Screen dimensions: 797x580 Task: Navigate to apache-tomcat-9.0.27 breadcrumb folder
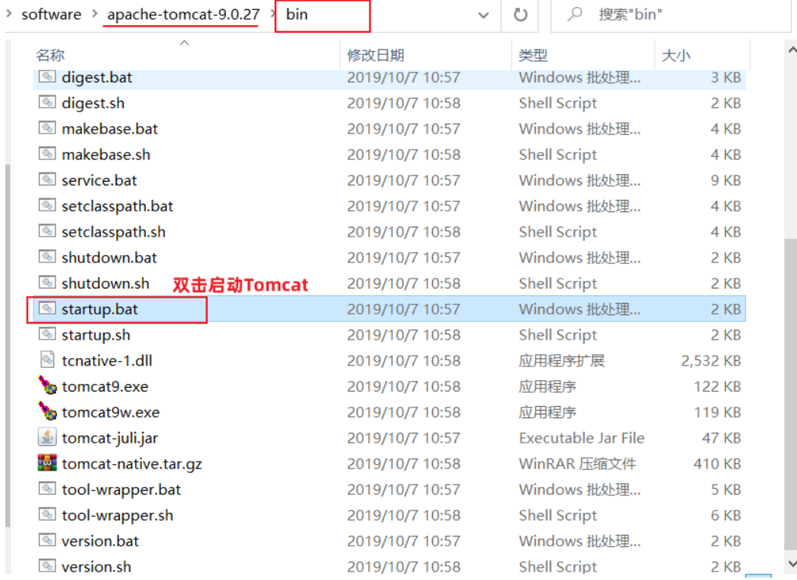point(183,14)
